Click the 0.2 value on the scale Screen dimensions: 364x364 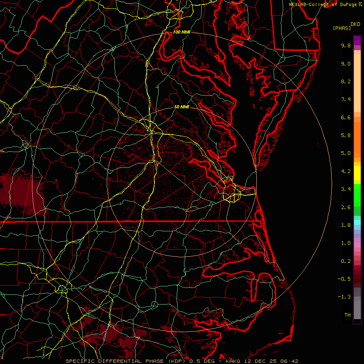pyautogui.click(x=346, y=261)
